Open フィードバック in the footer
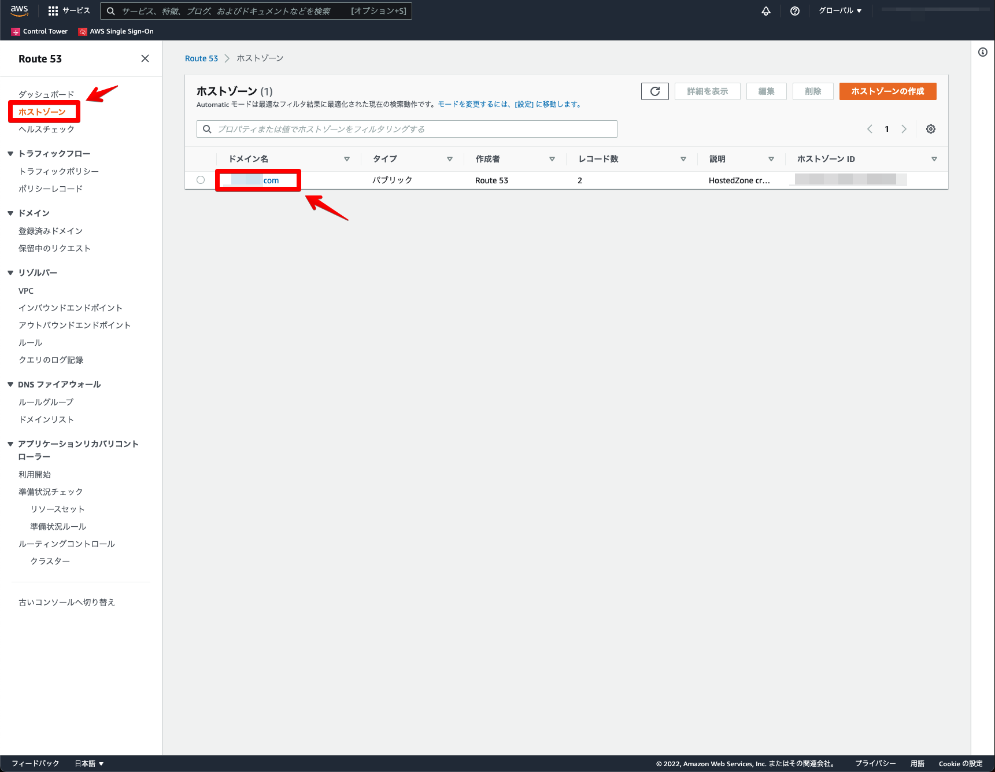Screen dimensions: 995x772 coord(35,763)
